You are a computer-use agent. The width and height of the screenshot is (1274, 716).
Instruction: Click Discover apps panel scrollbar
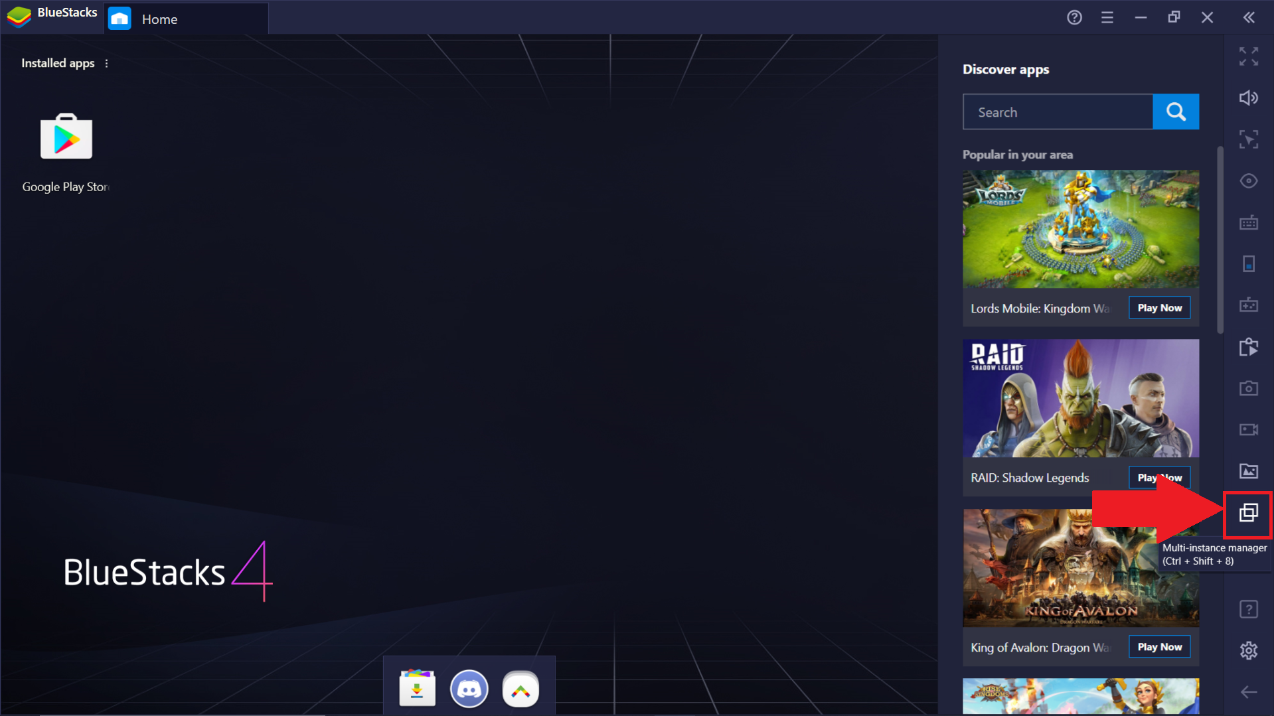[1220, 239]
